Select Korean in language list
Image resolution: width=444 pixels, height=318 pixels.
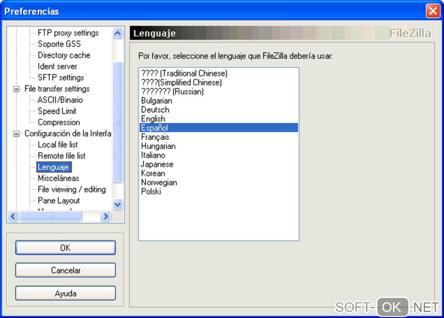pos(219,173)
